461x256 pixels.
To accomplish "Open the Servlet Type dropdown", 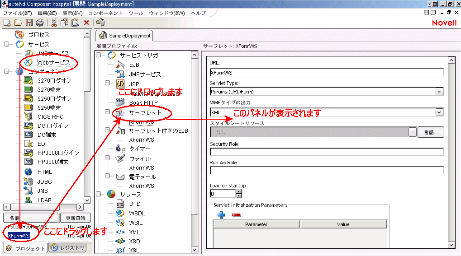I will [439, 92].
